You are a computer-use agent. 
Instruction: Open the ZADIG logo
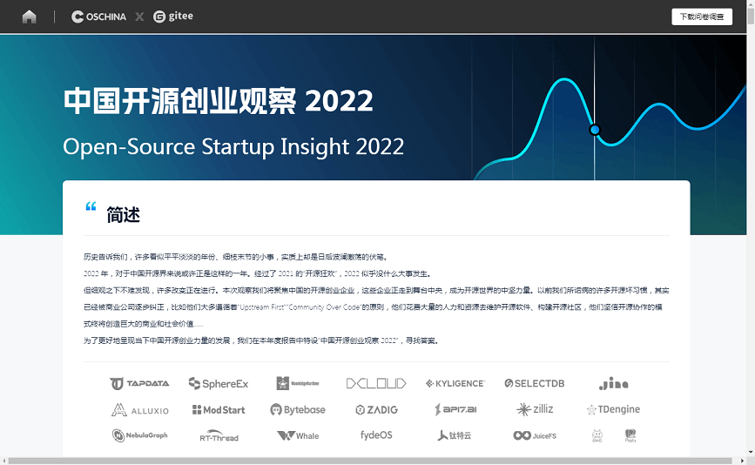pos(376,410)
